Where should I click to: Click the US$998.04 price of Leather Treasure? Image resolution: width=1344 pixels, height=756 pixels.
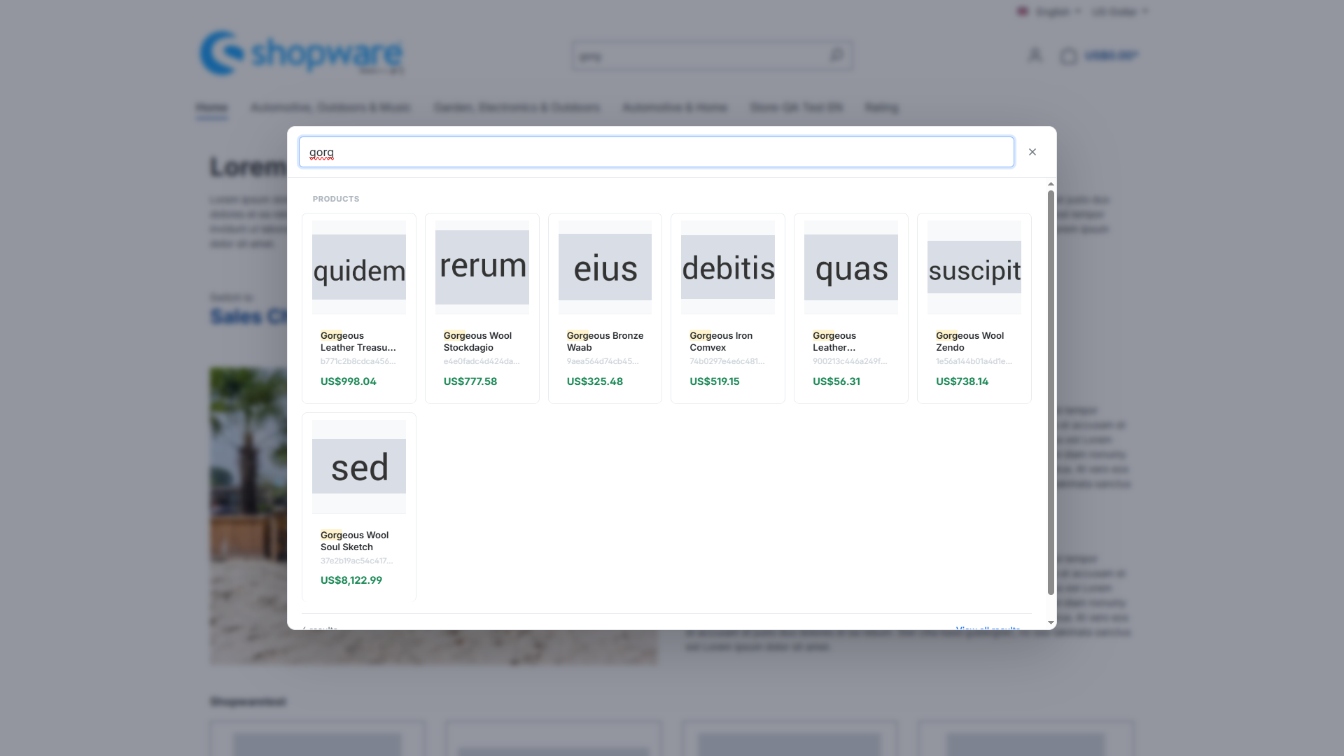tap(349, 381)
